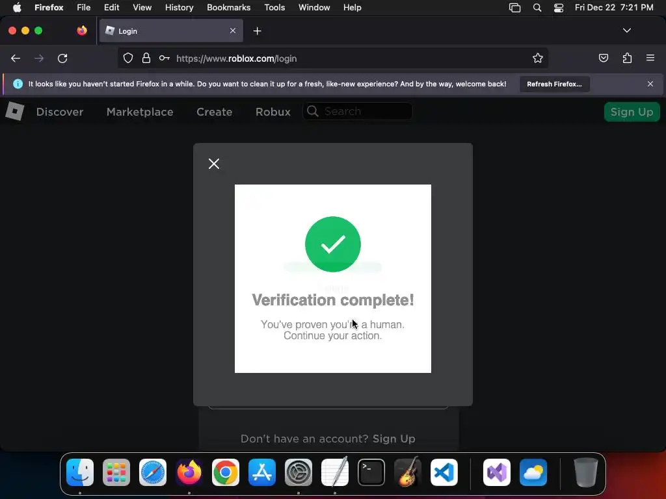This screenshot has height=499, width=666.
Task: Open TextEdit from the Dock
Action: click(x=335, y=472)
